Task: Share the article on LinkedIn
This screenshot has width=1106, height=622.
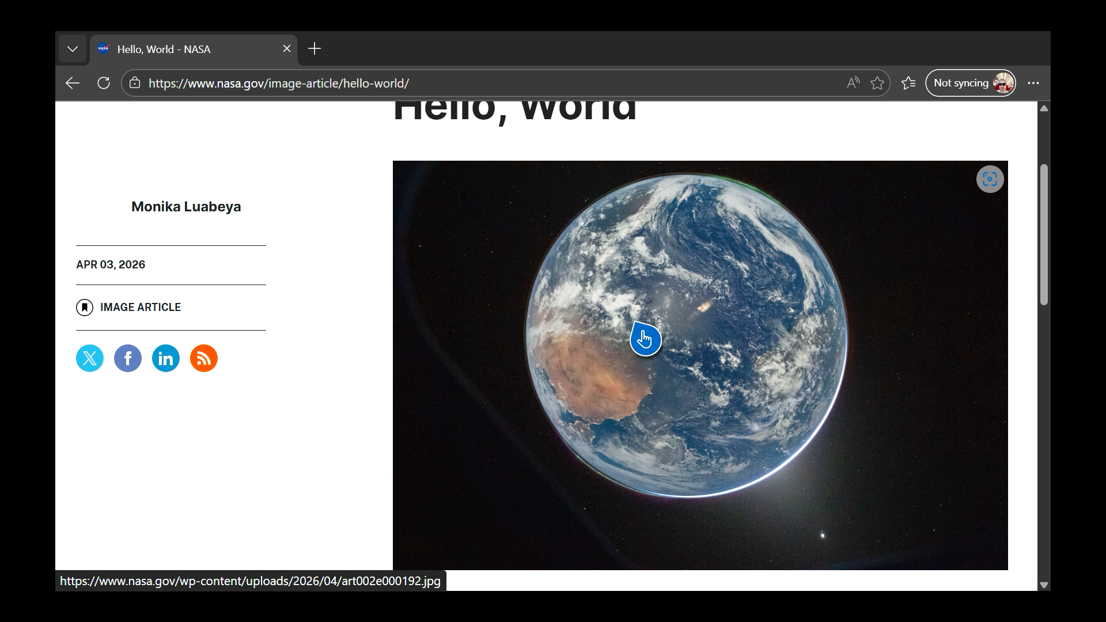Action: coord(165,358)
